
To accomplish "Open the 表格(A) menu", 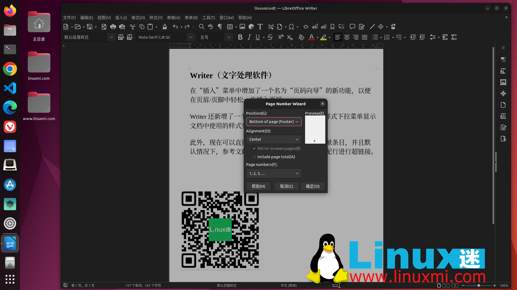I will [173, 17].
